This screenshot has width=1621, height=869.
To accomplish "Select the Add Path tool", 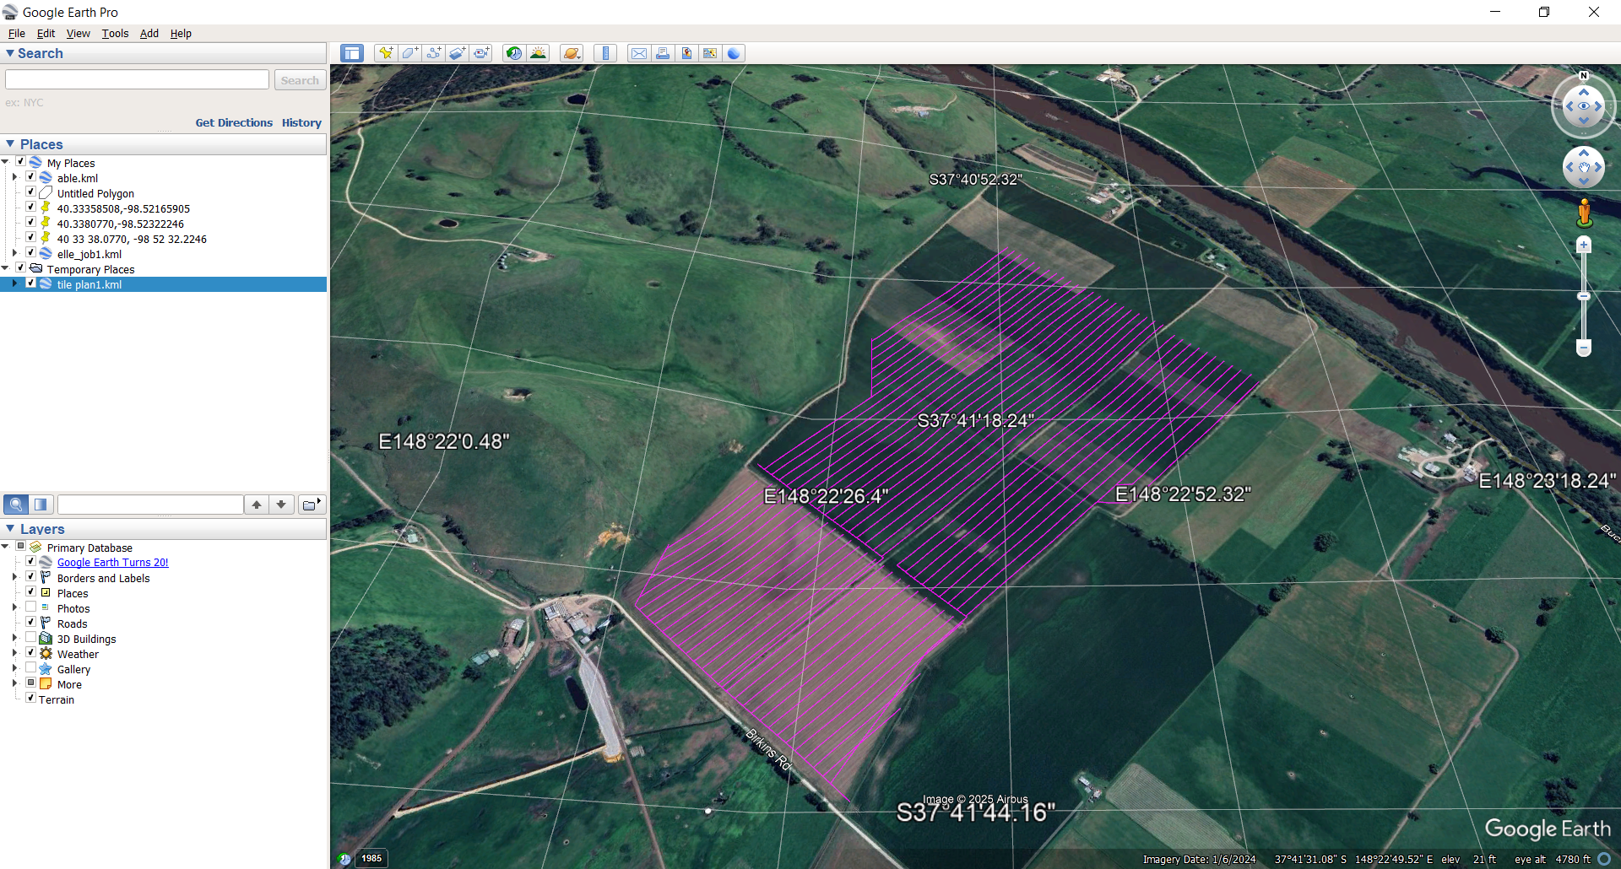I will 433,53.
